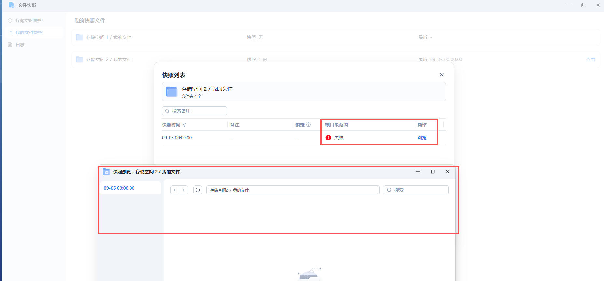The image size is (604, 281).
Task: Maximize the 文件快照 main window
Action: point(583,5)
